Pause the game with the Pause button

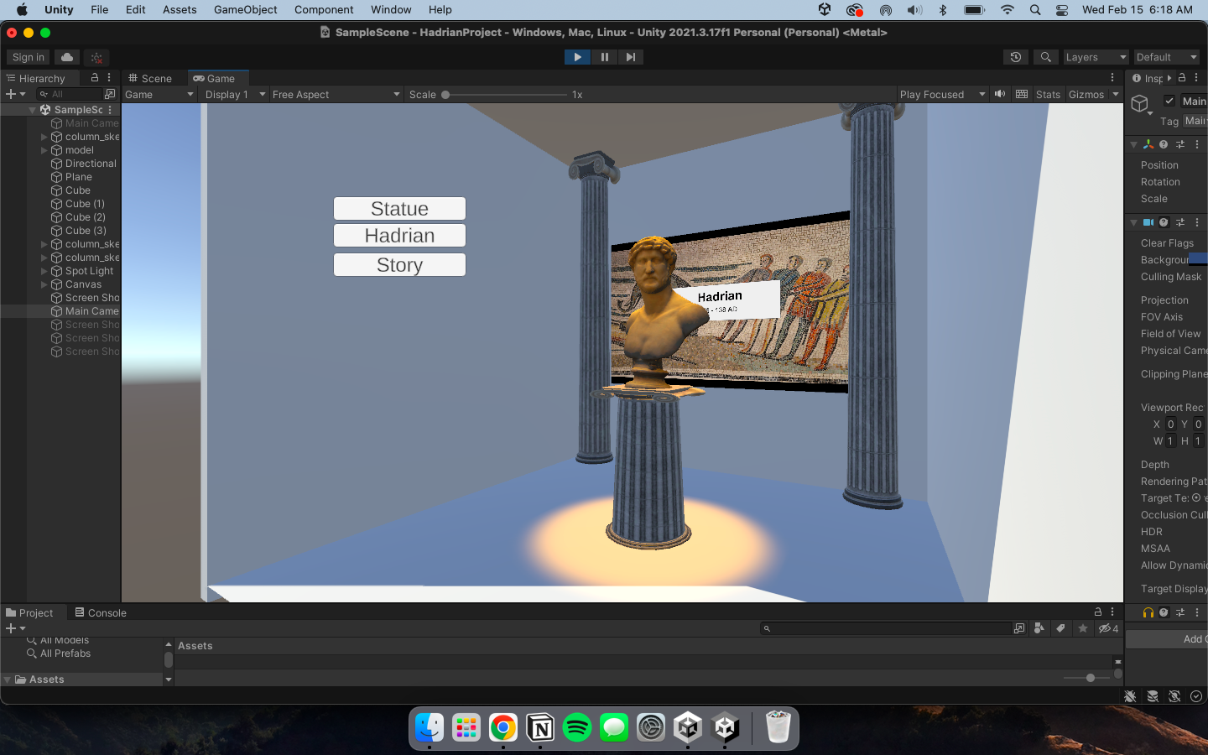coord(604,57)
